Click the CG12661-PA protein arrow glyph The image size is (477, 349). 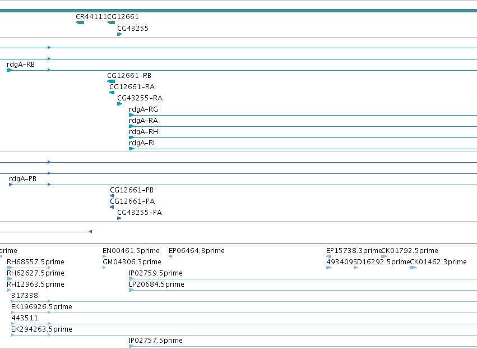tap(112, 208)
